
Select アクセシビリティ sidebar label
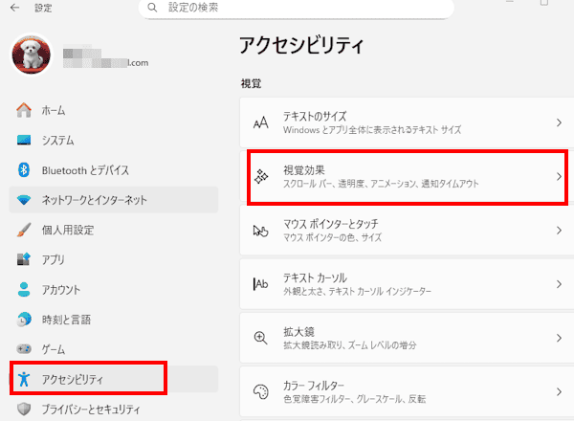(72, 379)
